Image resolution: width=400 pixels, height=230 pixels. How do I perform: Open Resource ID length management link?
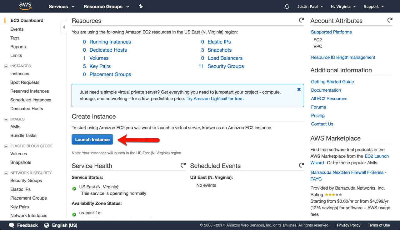[x=343, y=57]
